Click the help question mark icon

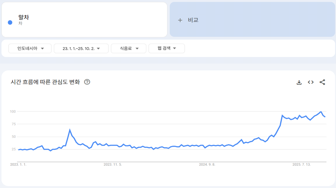87,82
